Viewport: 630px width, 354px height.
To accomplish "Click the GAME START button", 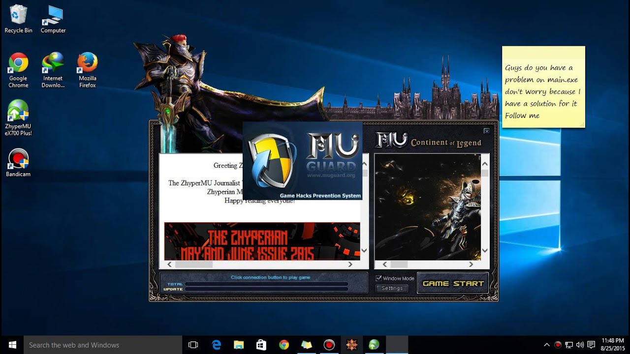I will [x=453, y=283].
